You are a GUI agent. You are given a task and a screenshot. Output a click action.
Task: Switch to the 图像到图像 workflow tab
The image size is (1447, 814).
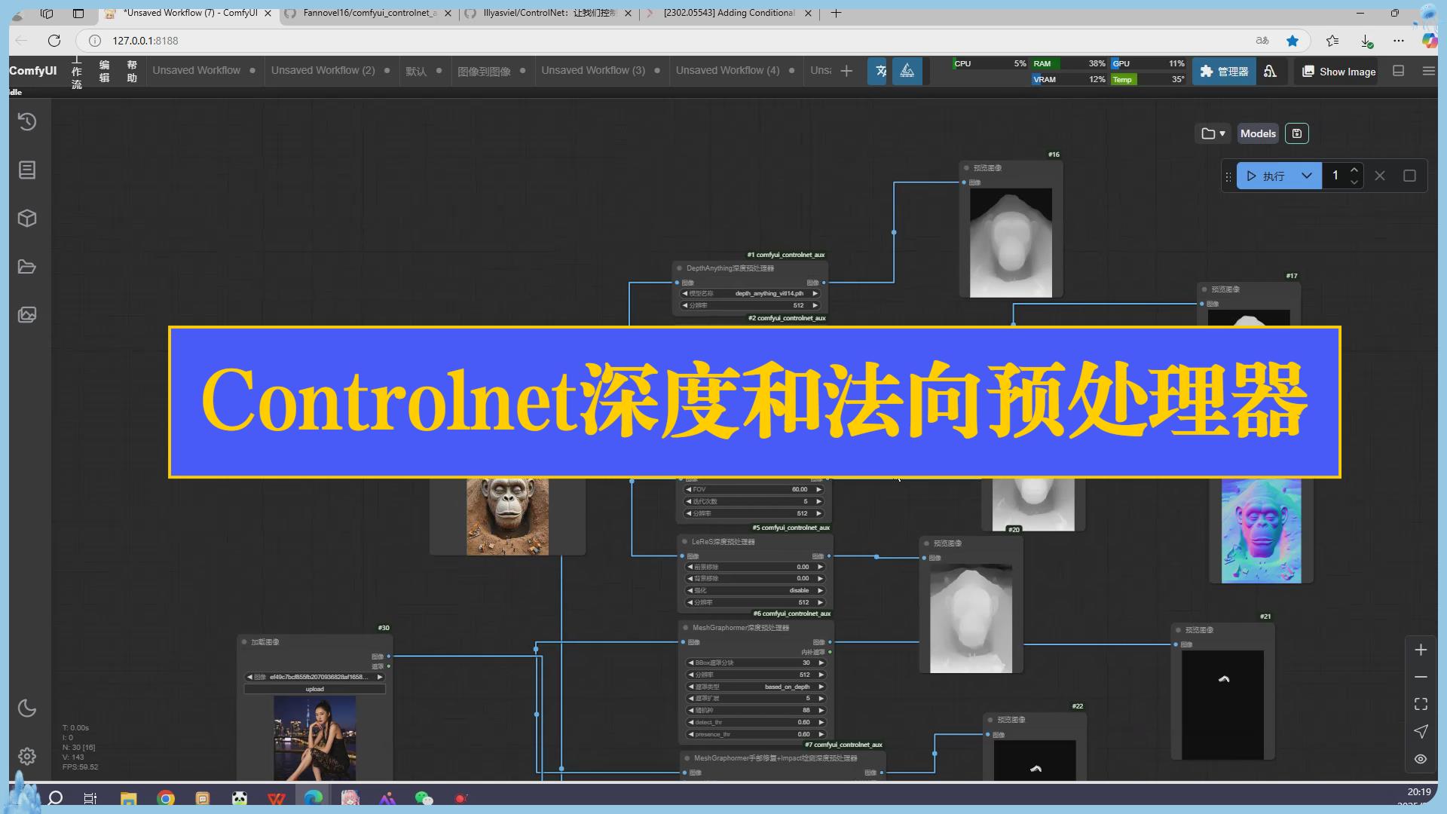pyautogui.click(x=485, y=71)
